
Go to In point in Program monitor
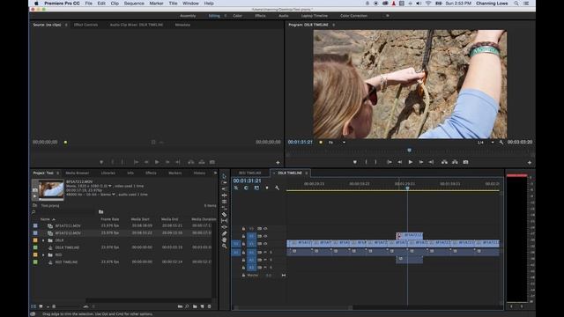390,162
